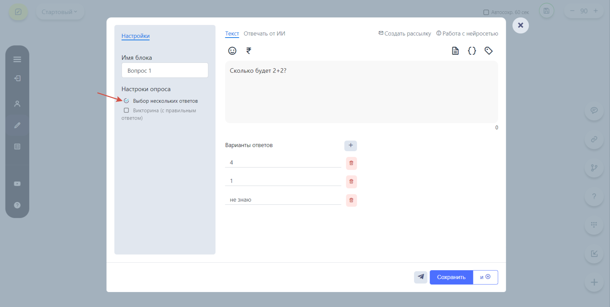The image size is (610, 307).
Task: Select the 'Текст' tab
Action: [x=232, y=33]
